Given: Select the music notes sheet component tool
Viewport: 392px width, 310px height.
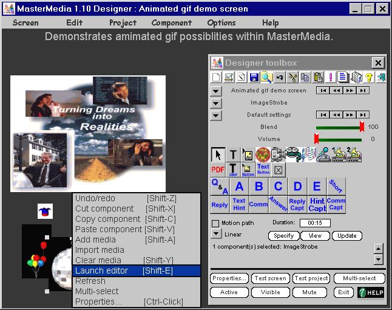Looking at the screenshot, I should pos(308,154).
